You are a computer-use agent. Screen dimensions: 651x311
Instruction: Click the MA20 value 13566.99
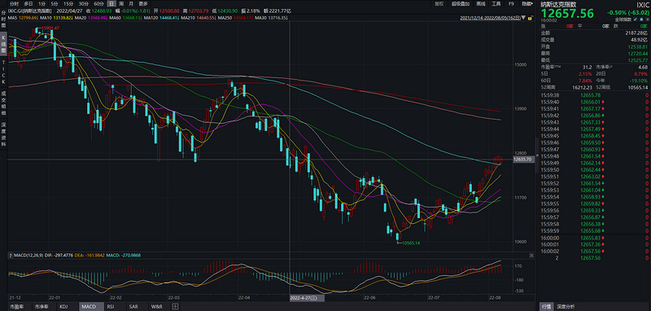(x=98, y=18)
